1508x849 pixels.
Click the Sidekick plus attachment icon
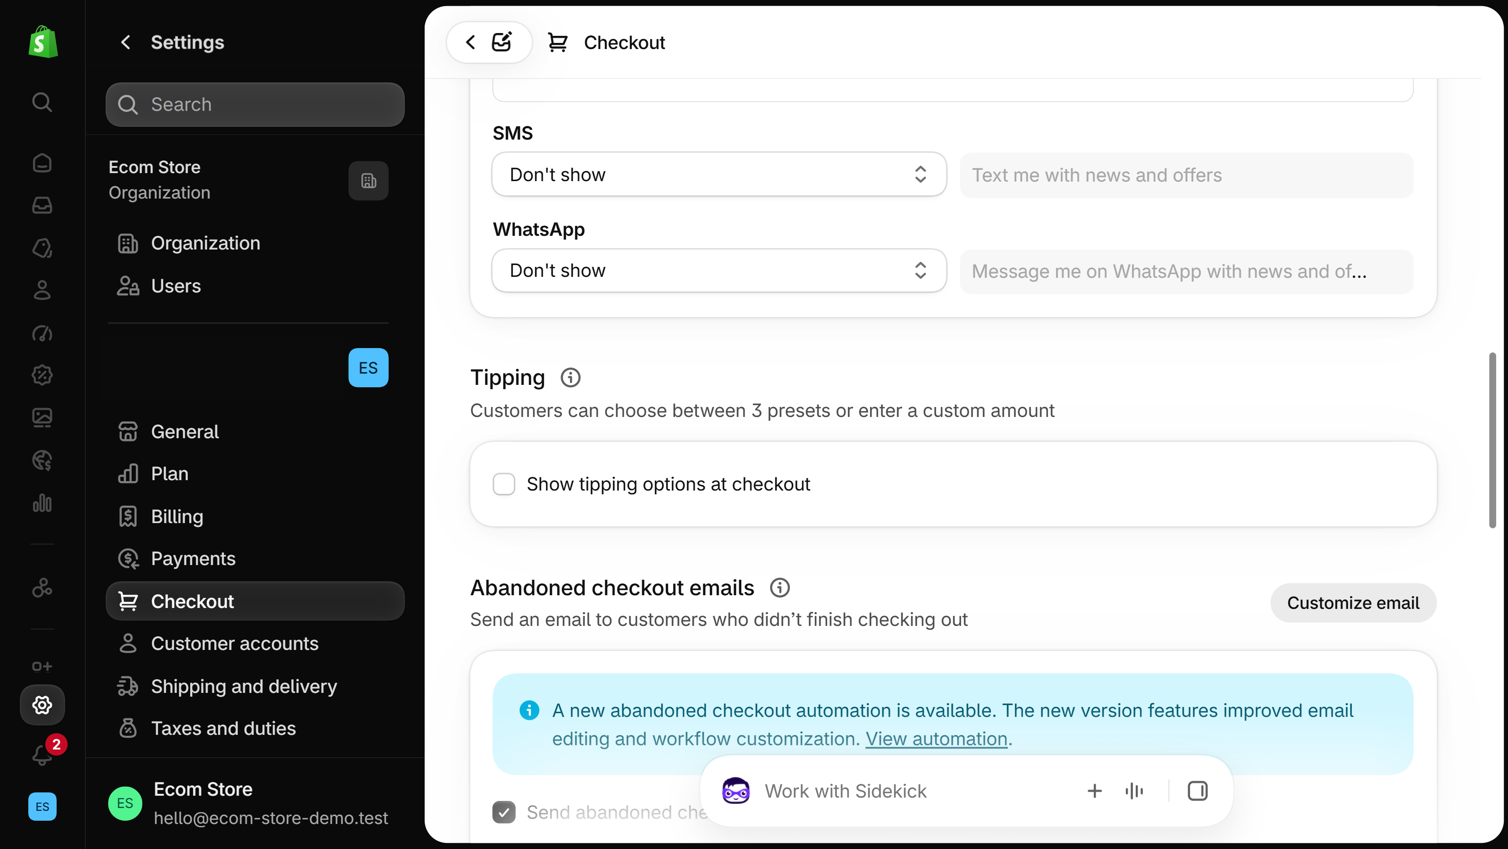pos(1094,791)
